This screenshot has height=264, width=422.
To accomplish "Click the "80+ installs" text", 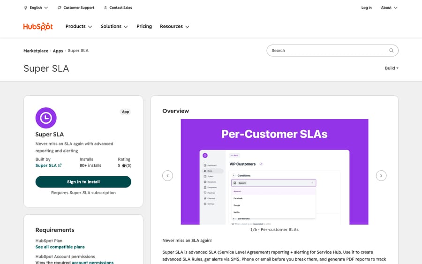I will click(x=90, y=166).
